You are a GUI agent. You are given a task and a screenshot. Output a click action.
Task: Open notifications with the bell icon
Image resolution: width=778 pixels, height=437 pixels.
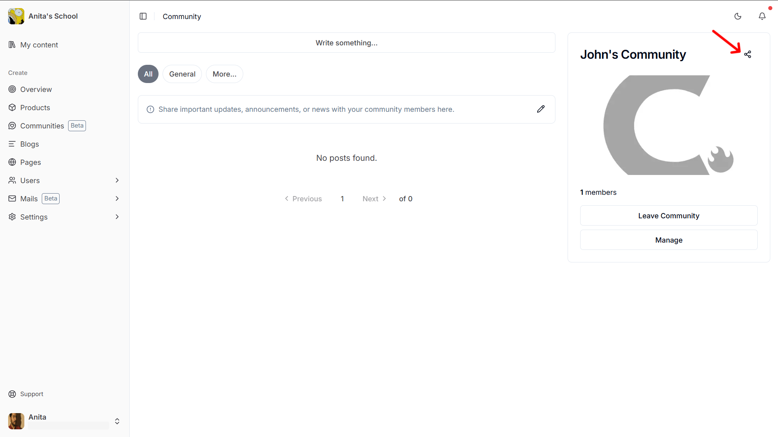(x=762, y=16)
